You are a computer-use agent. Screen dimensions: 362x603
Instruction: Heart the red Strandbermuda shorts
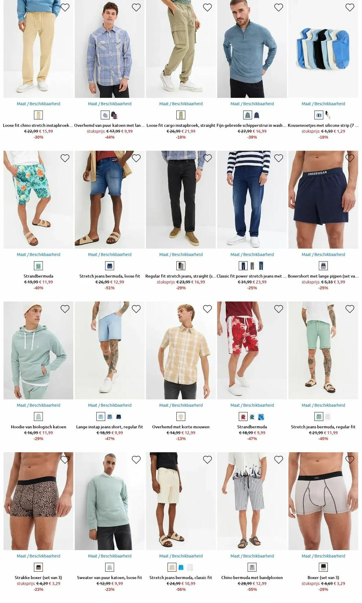pyautogui.click(x=279, y=309)
